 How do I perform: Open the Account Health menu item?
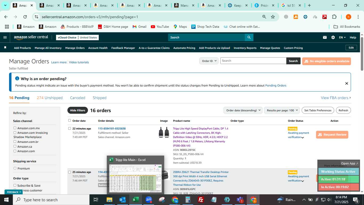pyautogui.click(x=98, y=48)
